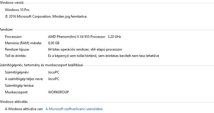The height and width of the screenshot is (113, 214).
Task: Select the 2016 Microsoft Corporation copyright line
Action: tap(46, 16)
